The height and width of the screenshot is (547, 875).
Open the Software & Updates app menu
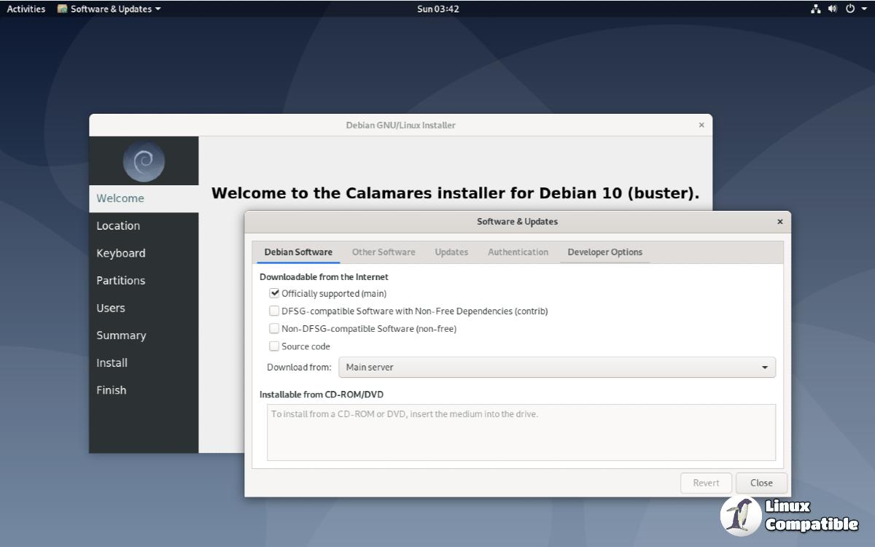point(111,9)
